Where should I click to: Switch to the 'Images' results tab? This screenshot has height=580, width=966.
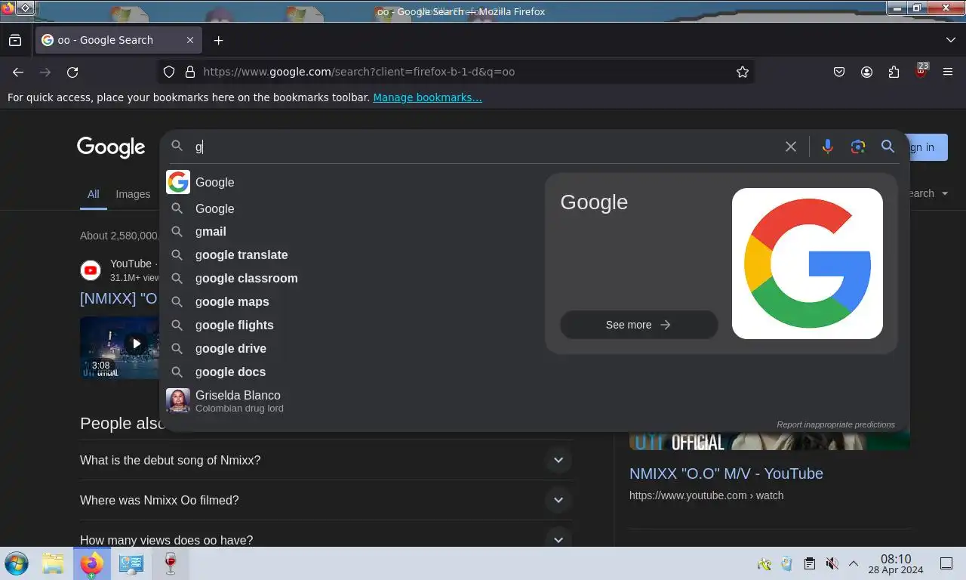coord(133,194)
